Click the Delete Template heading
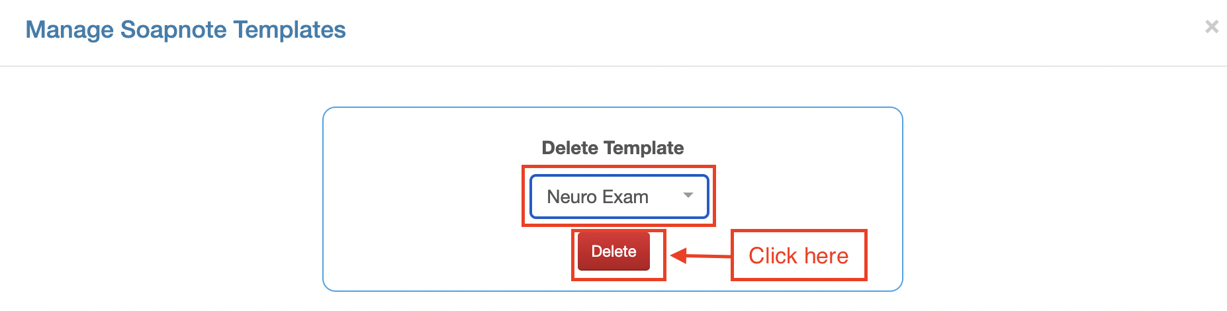The width and height of the screenshot is (1227, 311). click(x=612, y=148)
